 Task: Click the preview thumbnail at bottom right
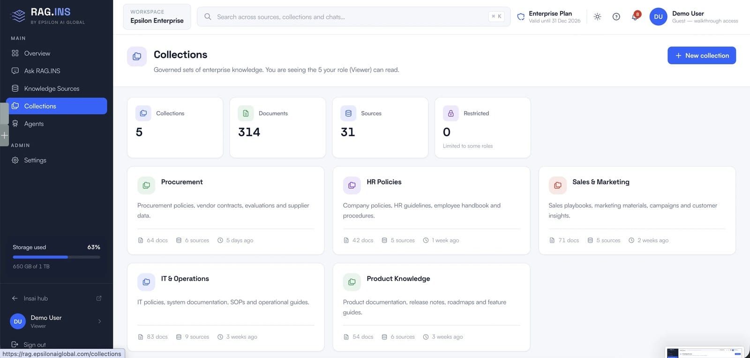click(705, 352)
